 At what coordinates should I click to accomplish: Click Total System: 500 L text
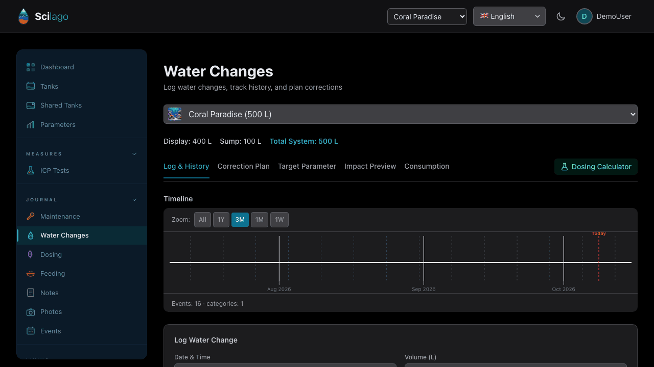tap(304, 141)
